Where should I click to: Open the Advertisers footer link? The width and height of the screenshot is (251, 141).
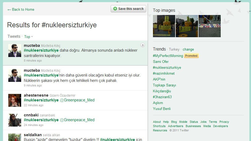(x=176, y=126)
